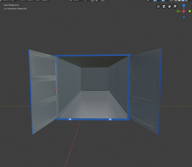Click the unlabeled light-green gizmo circle
Screen dimensions: 192x167
(190, 11)
